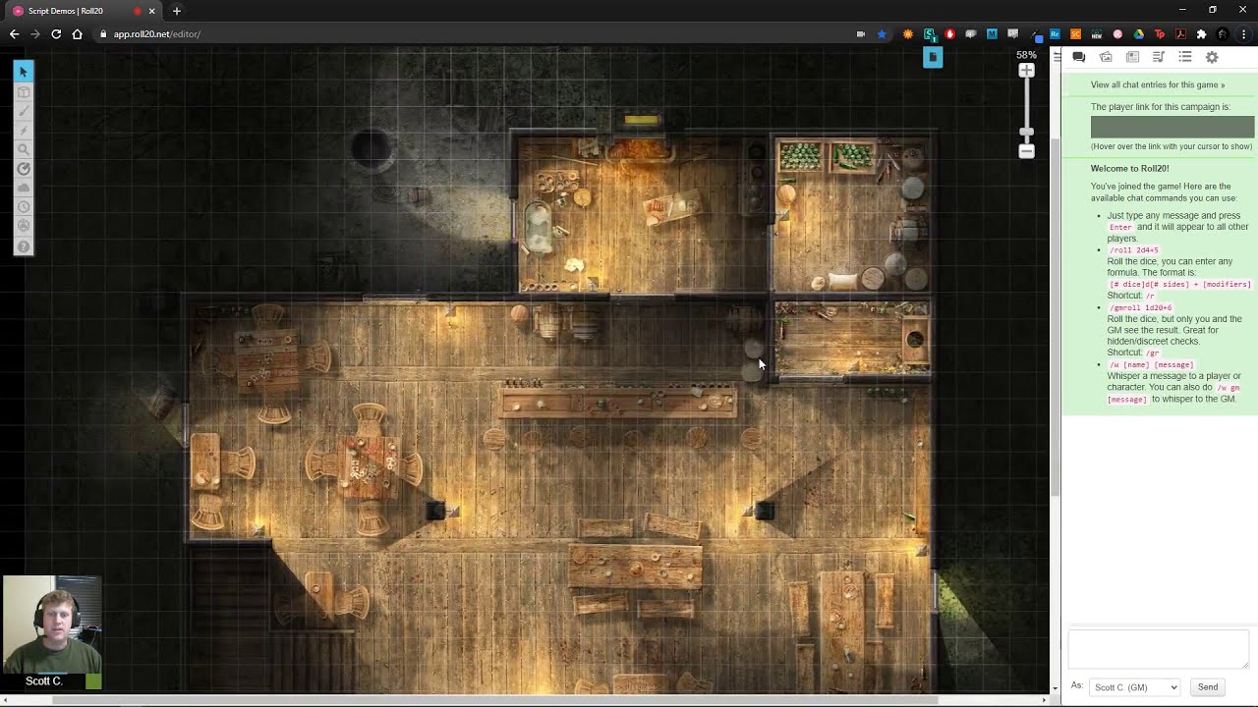This screenshot has width=1258, height=707.
Task: Open the browser home page
Action: pos(78,34)
